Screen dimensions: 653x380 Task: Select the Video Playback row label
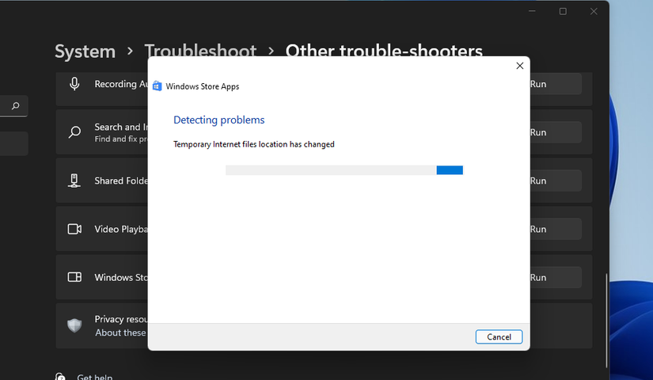click(121, 229)
